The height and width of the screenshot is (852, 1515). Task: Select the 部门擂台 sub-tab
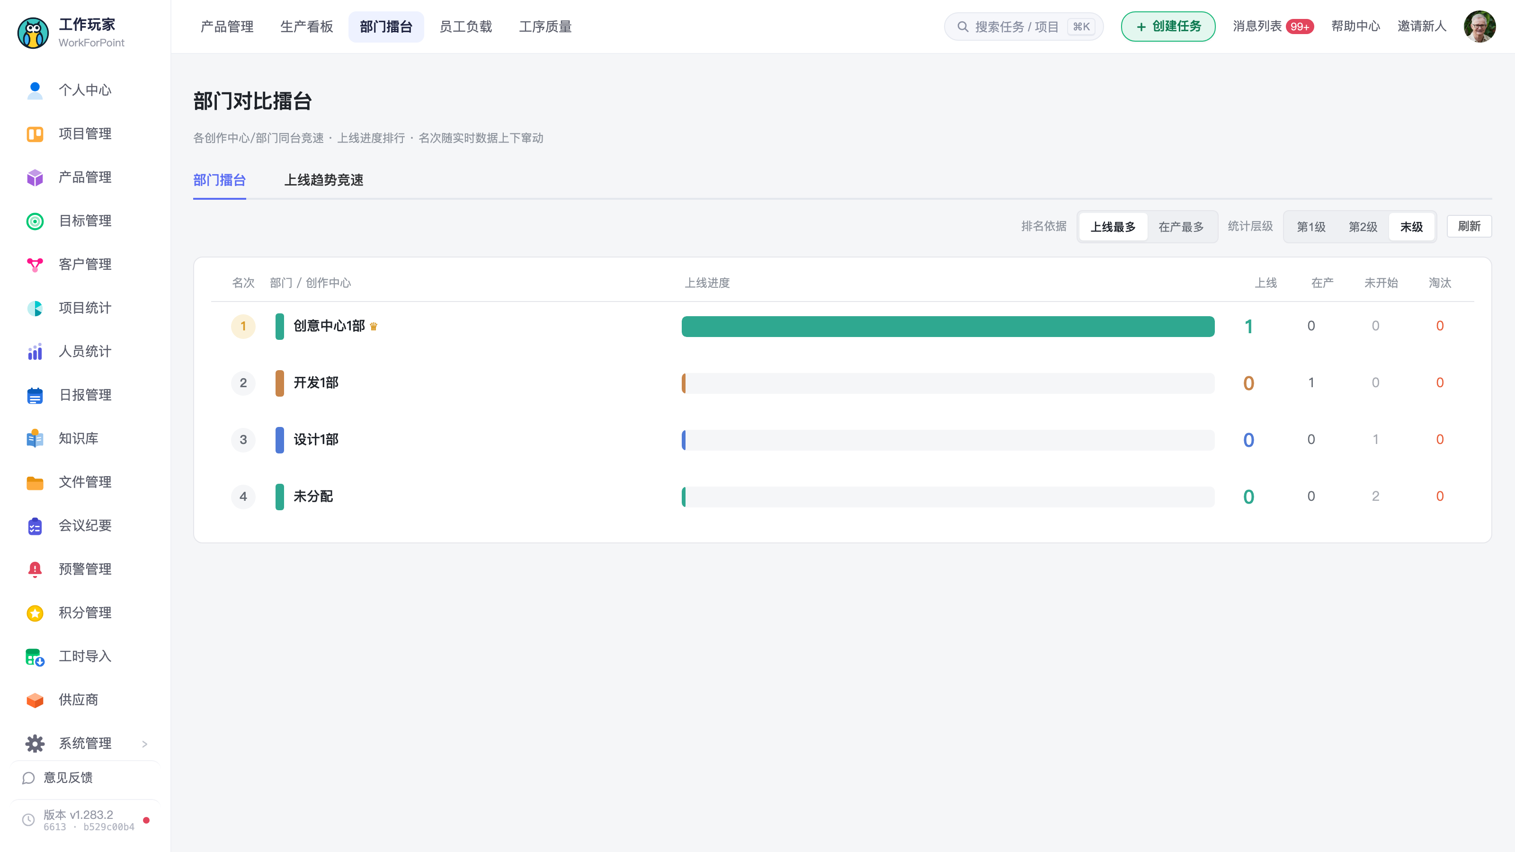point(219,180)
